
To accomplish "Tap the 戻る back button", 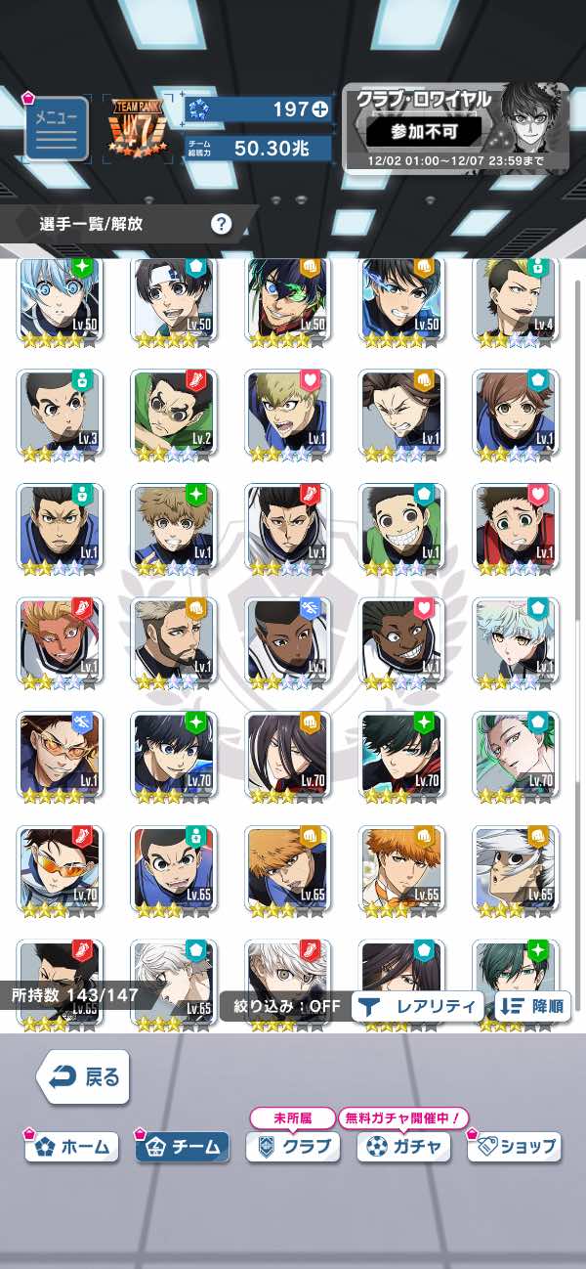I will [x=82, y=1076].
